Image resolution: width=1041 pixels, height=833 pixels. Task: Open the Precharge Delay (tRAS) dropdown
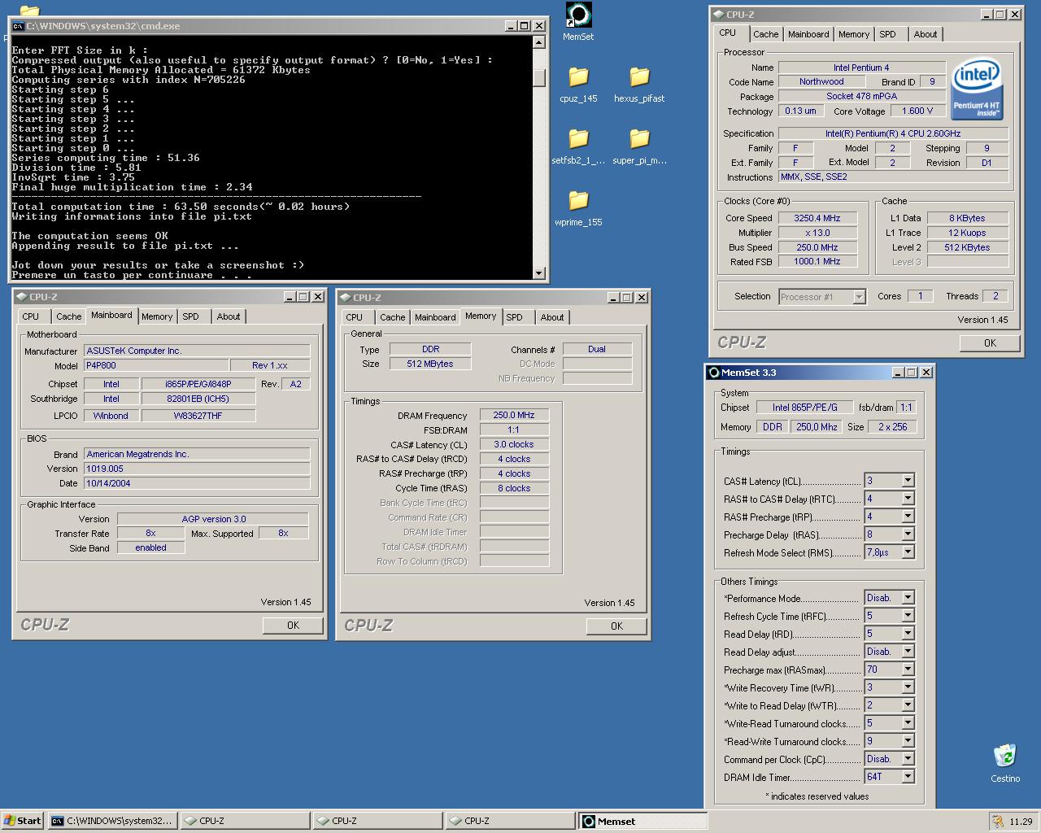pyautogui.click(x=908, y=534)
